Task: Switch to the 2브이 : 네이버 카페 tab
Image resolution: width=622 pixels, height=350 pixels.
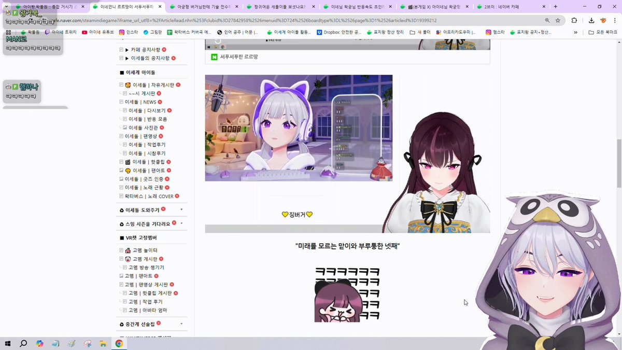Action: click(511, 7)
